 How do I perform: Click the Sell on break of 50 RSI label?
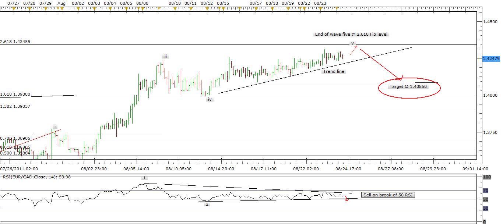coord(387,195)
